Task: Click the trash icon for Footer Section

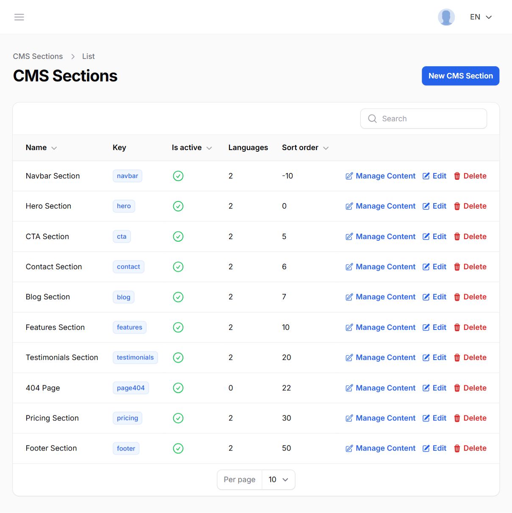Action: point(457,449)
